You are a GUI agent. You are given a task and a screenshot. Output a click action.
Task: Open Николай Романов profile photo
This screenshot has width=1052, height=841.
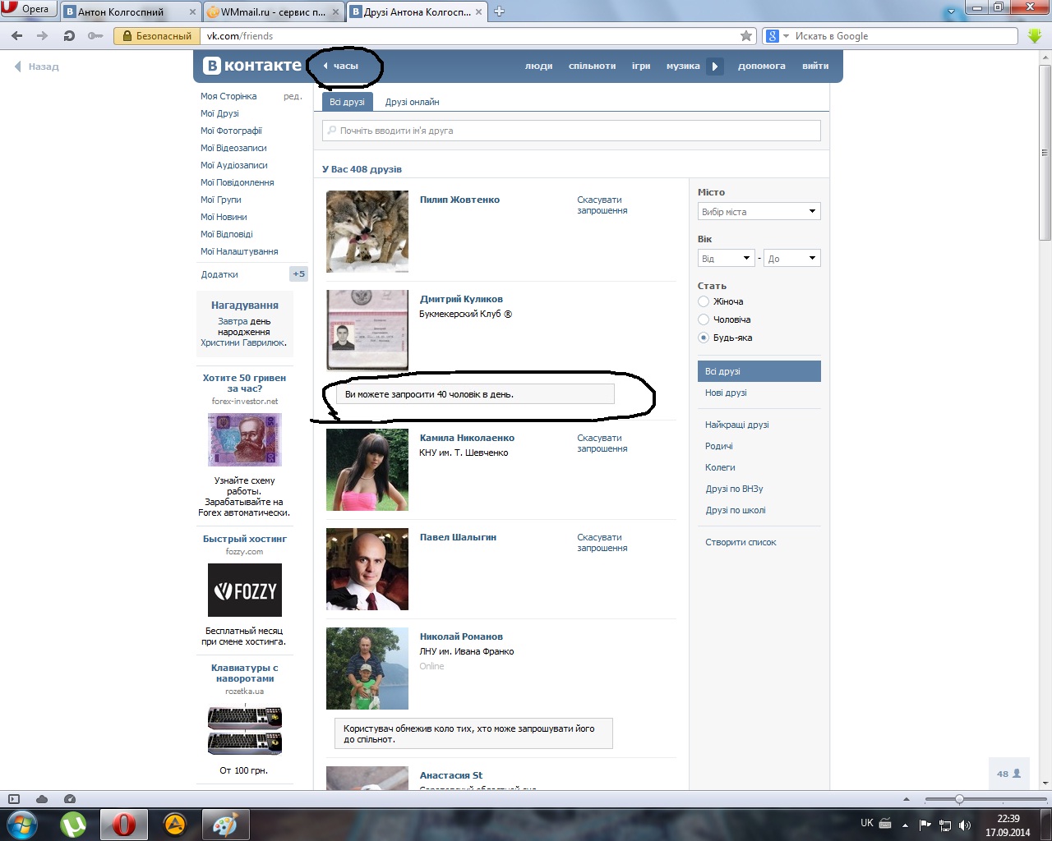(x=367, y=669)
